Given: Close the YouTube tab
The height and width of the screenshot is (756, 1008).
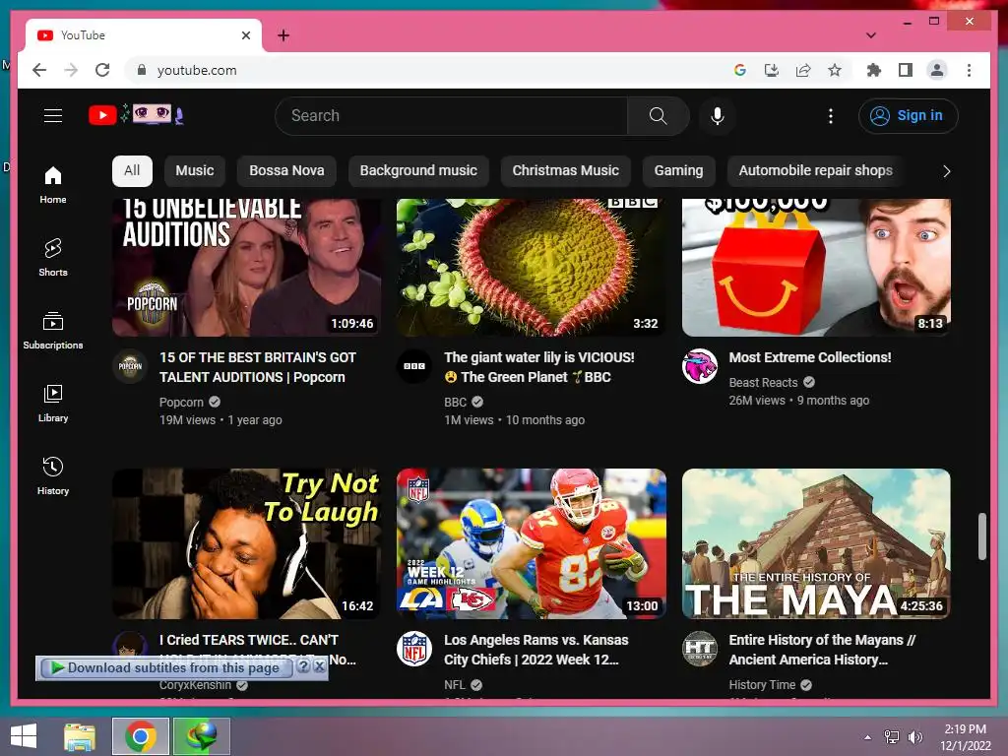Looking at the screenshot, I should (245, 35).
